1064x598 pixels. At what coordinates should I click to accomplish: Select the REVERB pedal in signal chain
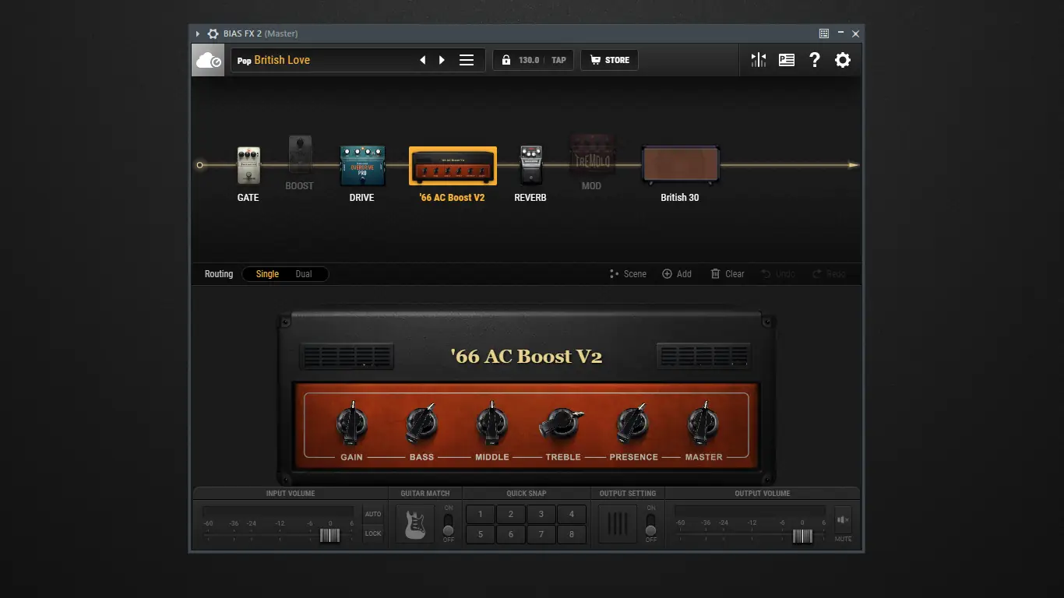[x=530, y=166]
